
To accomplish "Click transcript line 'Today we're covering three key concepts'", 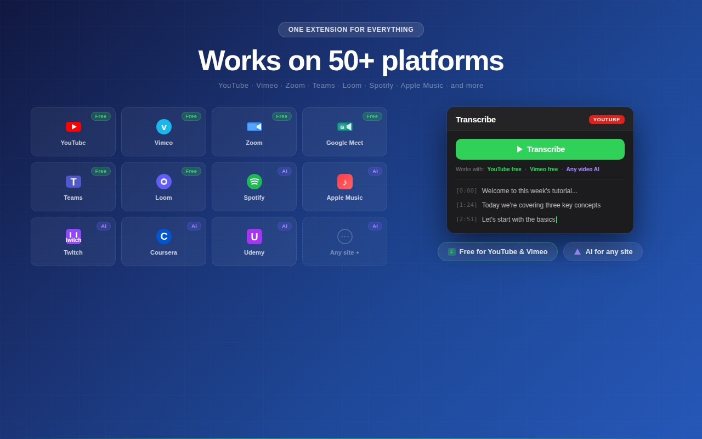I will [541, 205].
